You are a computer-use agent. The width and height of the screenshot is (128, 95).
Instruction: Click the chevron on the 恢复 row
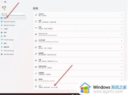(122, 60)
